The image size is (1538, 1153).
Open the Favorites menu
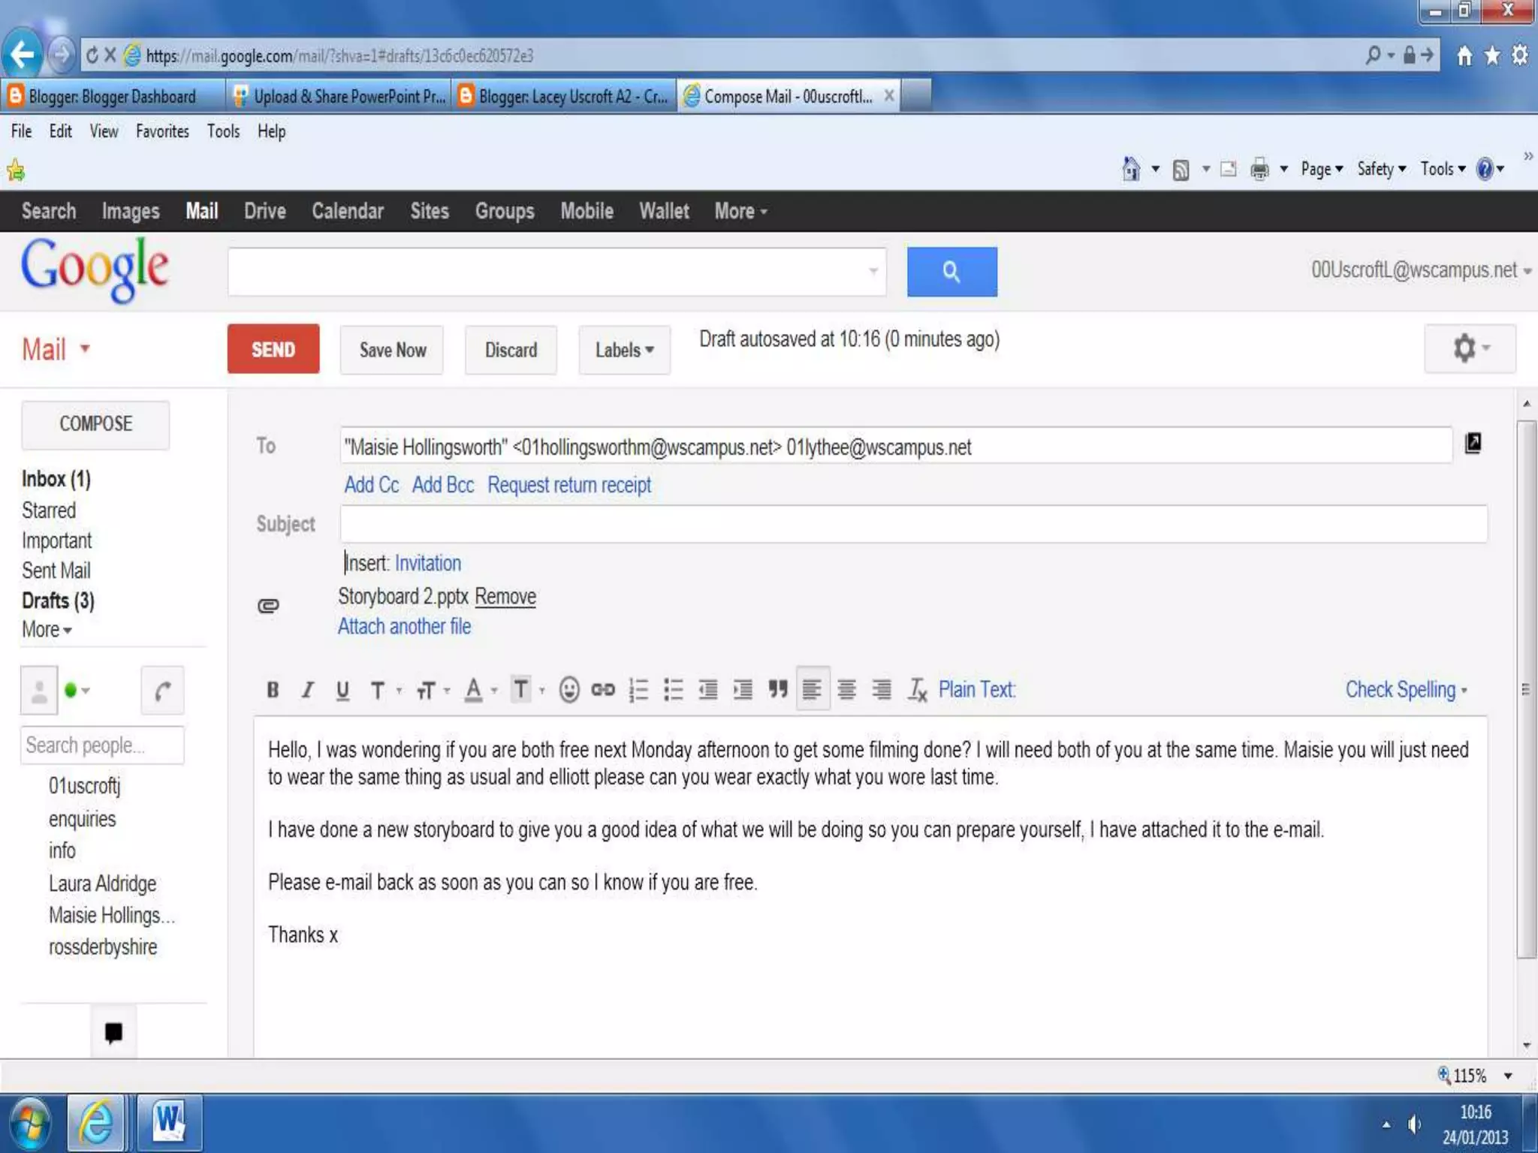point(162,131)
